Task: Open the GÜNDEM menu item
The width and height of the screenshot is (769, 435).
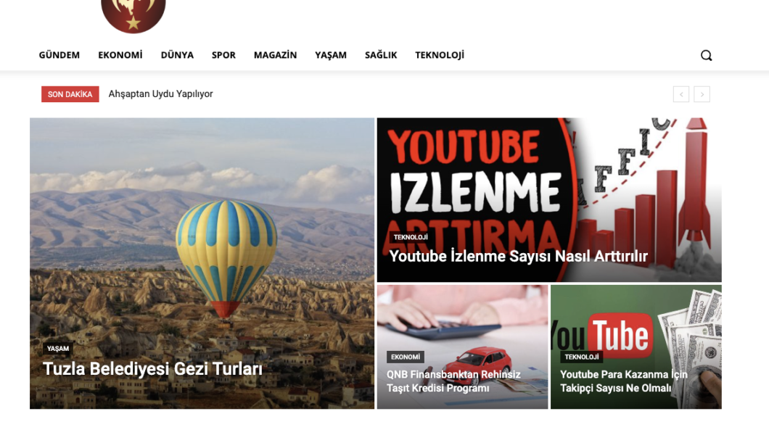Action: click(x=59, y=55)
